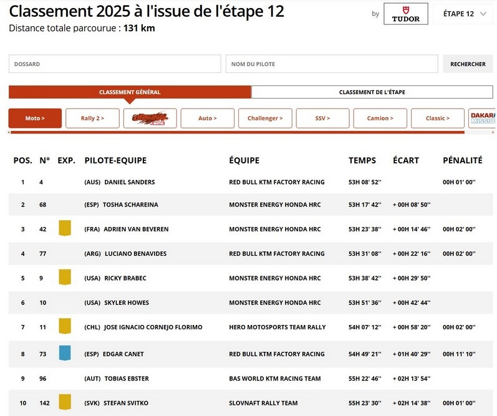The width and height of the screenshot is (497, 416).
Task: Select the Original by Motul category logo
Action: 150,119
